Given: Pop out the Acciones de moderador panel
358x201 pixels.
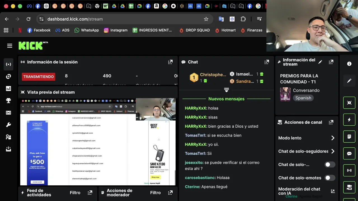Looking at the screenshot, I should tap(170, 193).
